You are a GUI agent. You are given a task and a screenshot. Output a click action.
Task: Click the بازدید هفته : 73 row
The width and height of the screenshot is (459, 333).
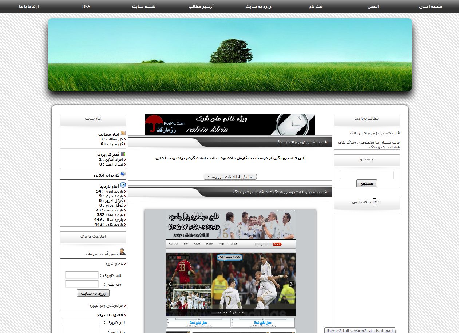click(x=110, y=210)
